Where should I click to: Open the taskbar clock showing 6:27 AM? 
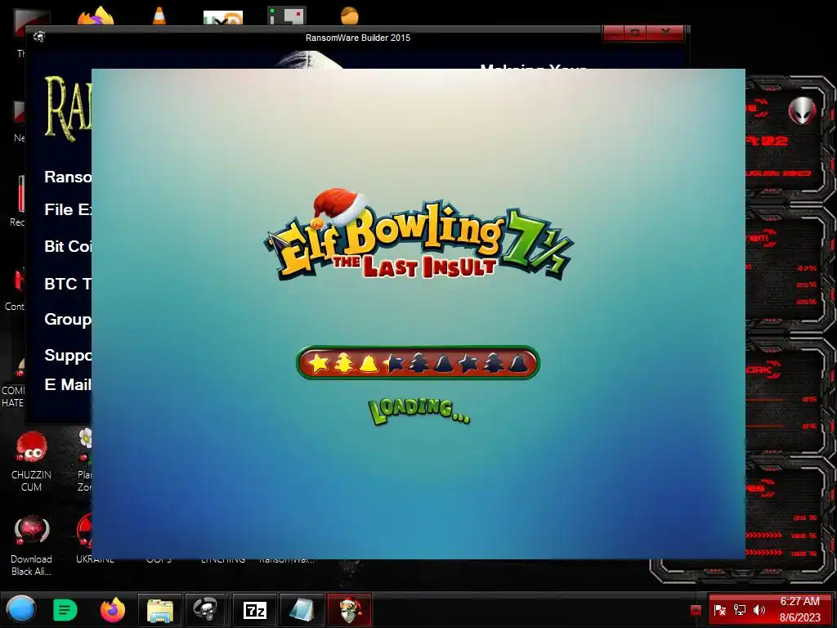799,609
